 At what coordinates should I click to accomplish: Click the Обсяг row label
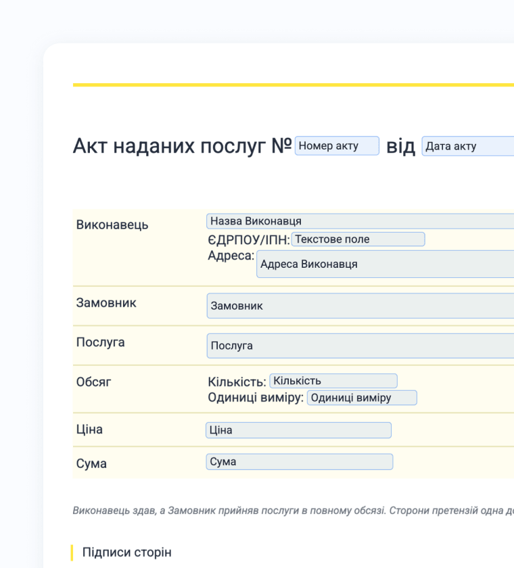(93, 382)
